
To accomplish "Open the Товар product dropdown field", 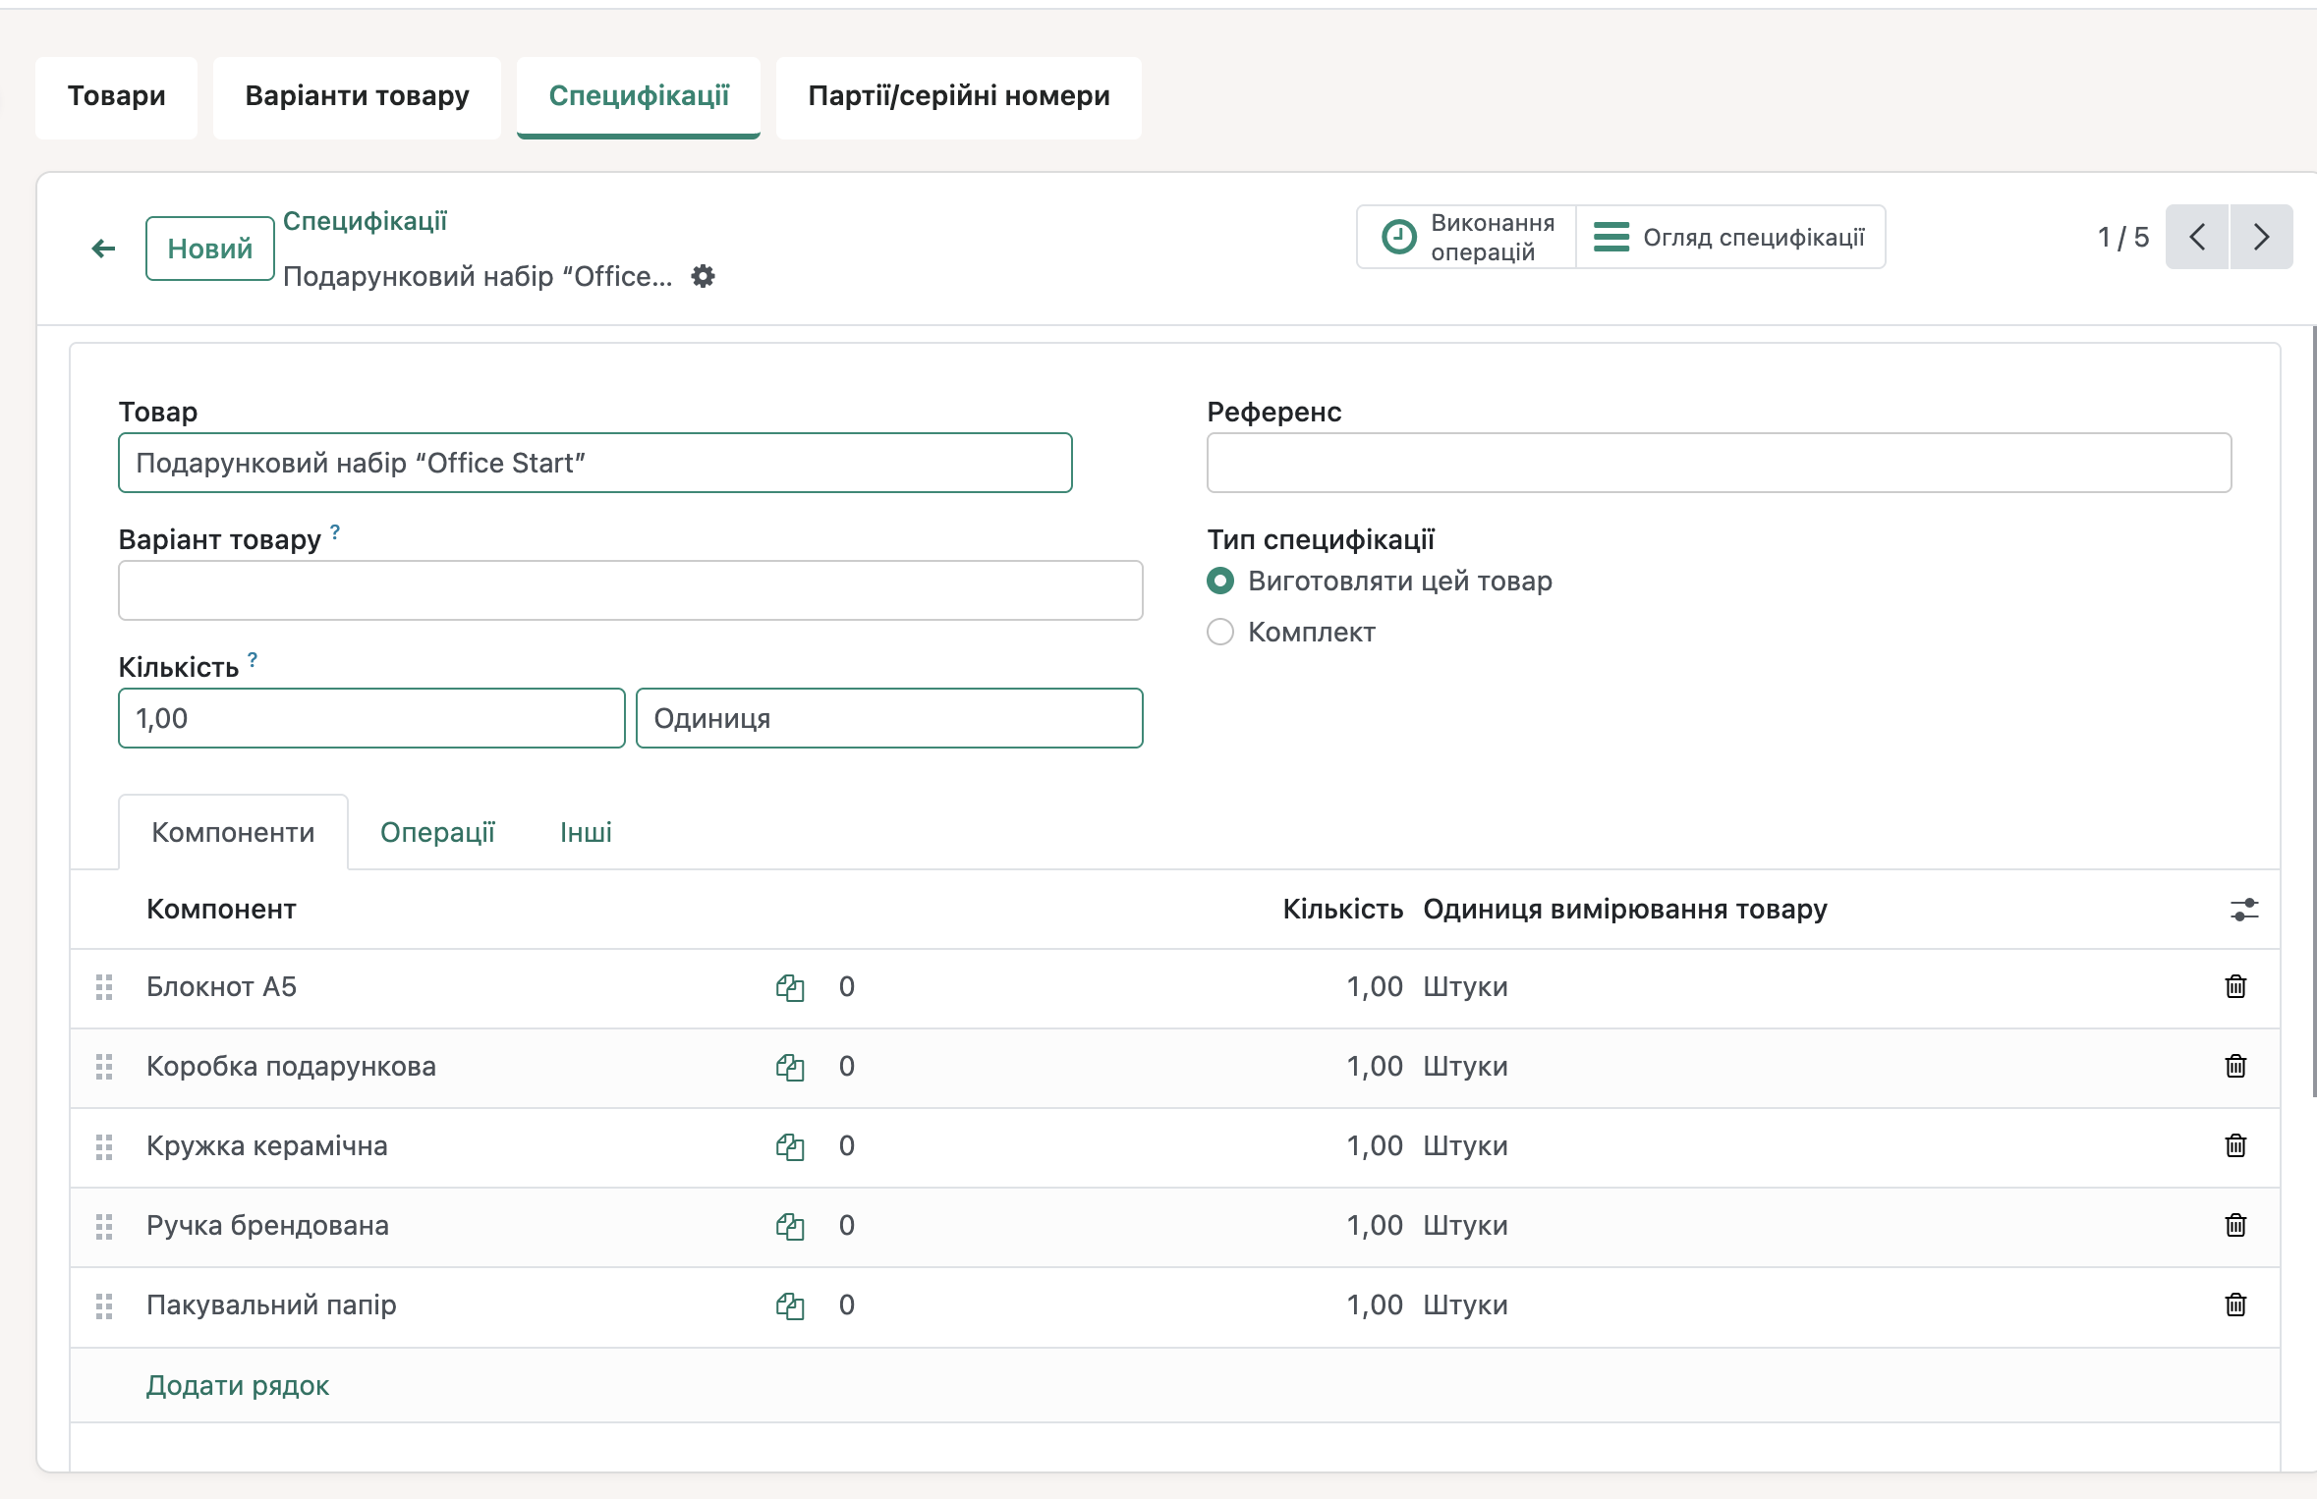I will pos(595,463).
